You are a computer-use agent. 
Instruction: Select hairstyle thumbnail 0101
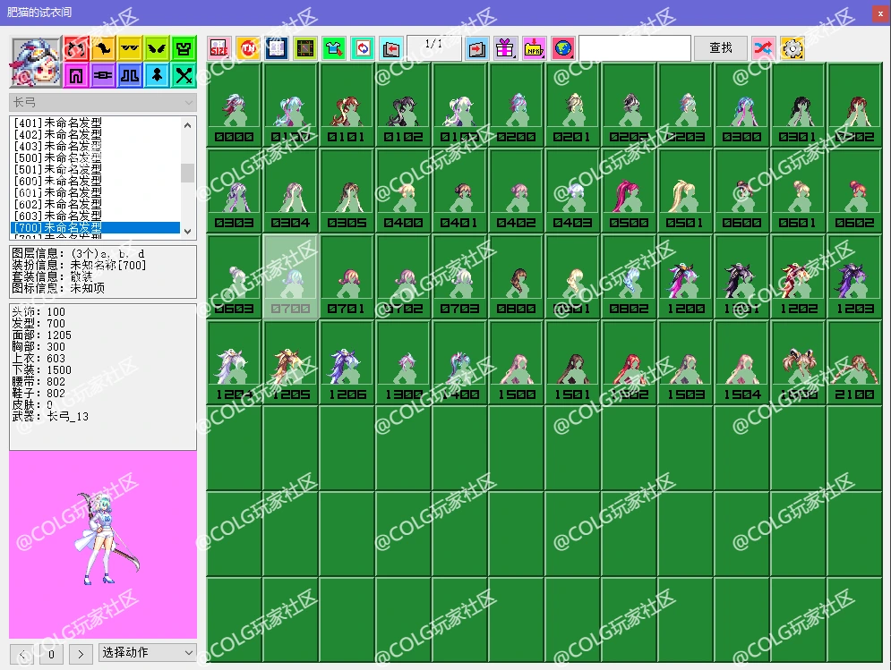tap(347, 105)
